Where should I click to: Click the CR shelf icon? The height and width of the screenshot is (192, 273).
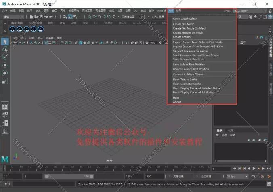pos(13,29)
